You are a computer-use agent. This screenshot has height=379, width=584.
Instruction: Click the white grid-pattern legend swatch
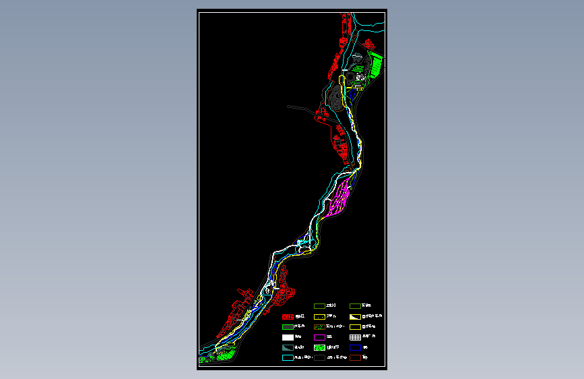355,338
